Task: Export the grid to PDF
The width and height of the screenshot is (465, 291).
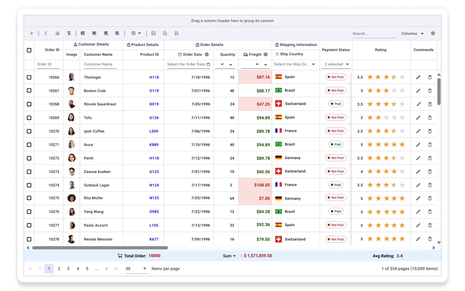Action: [x=176, y=33]
